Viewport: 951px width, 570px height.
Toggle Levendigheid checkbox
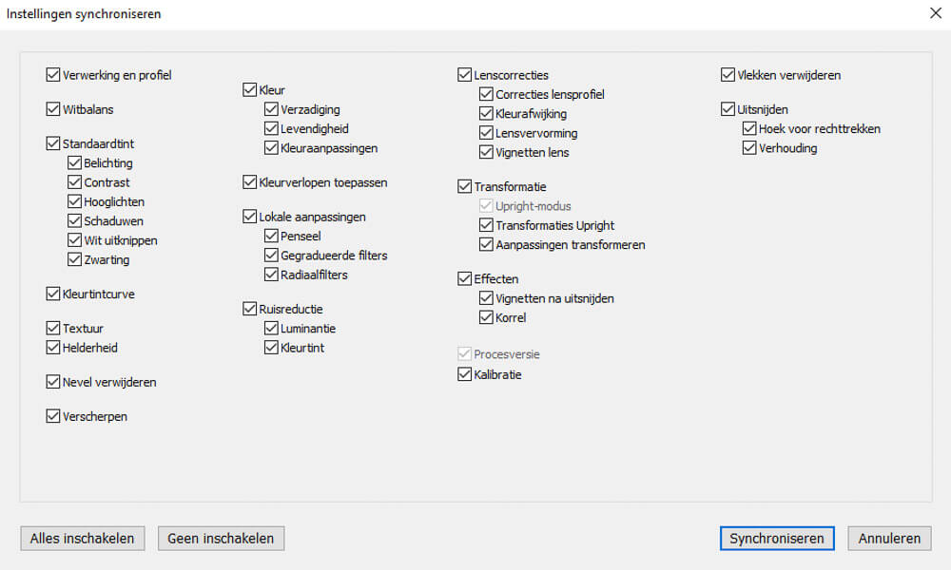click(x=272, y=129)
